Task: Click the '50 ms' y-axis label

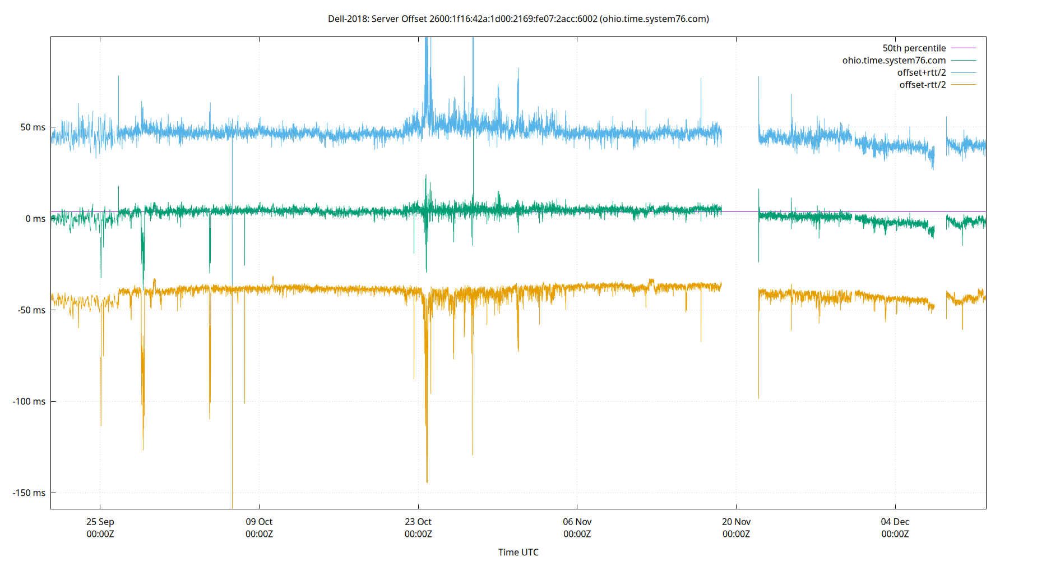Action: coord(33,127)
